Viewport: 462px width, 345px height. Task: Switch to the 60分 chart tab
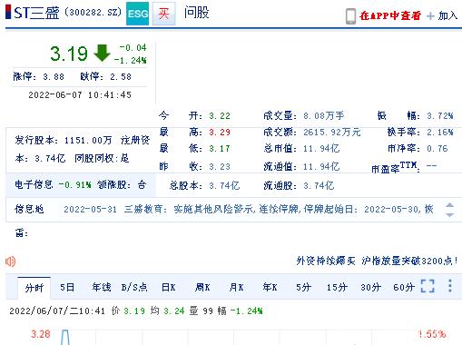[404, 287]
